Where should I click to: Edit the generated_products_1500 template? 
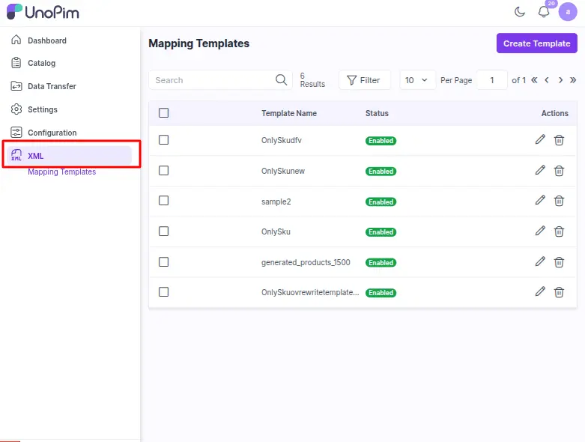(540, 261)
